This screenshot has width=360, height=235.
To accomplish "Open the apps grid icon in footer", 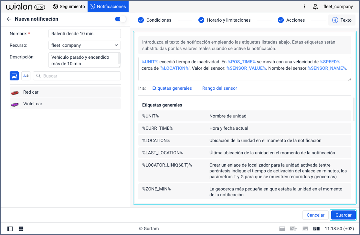I will tap(21, 229).
